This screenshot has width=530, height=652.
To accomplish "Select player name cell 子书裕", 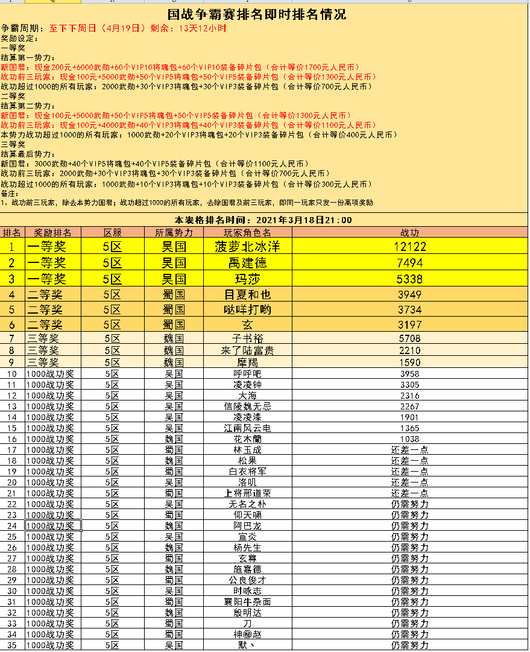I will click(248, 338).
